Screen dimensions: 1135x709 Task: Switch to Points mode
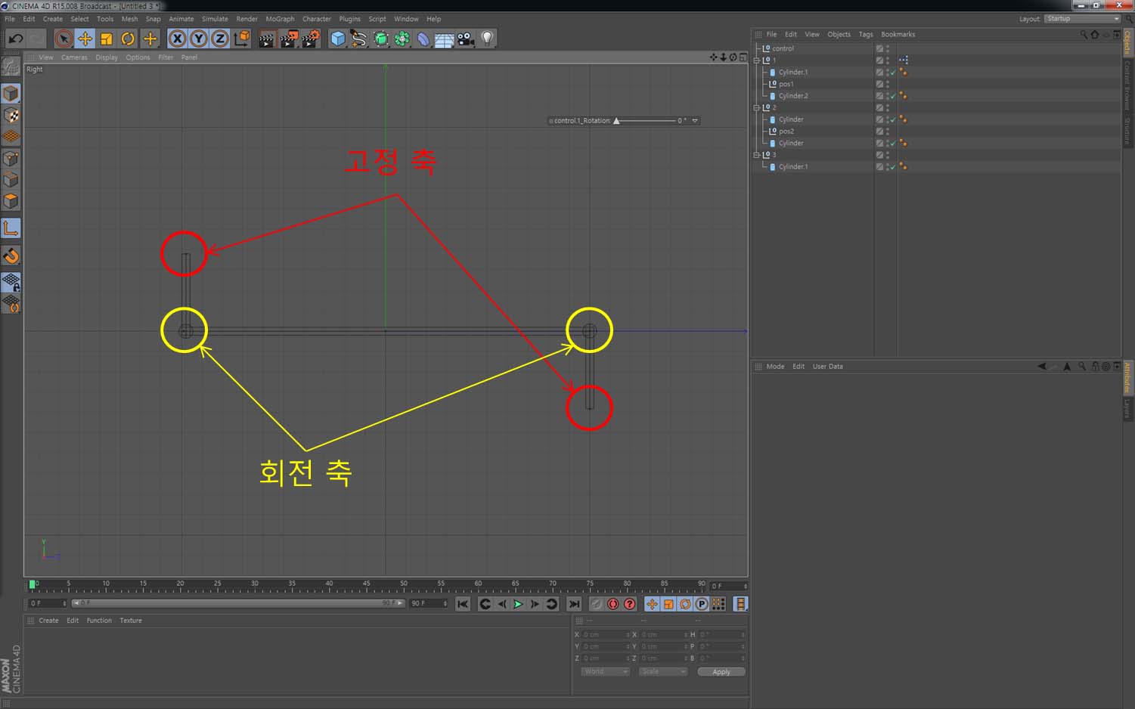11,159
